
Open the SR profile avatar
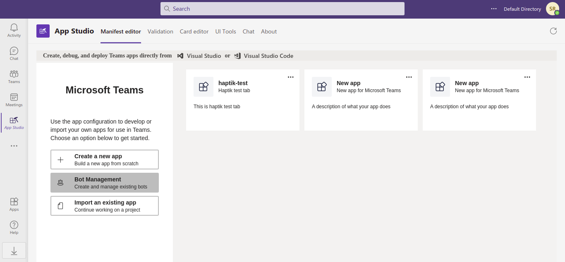553,9
